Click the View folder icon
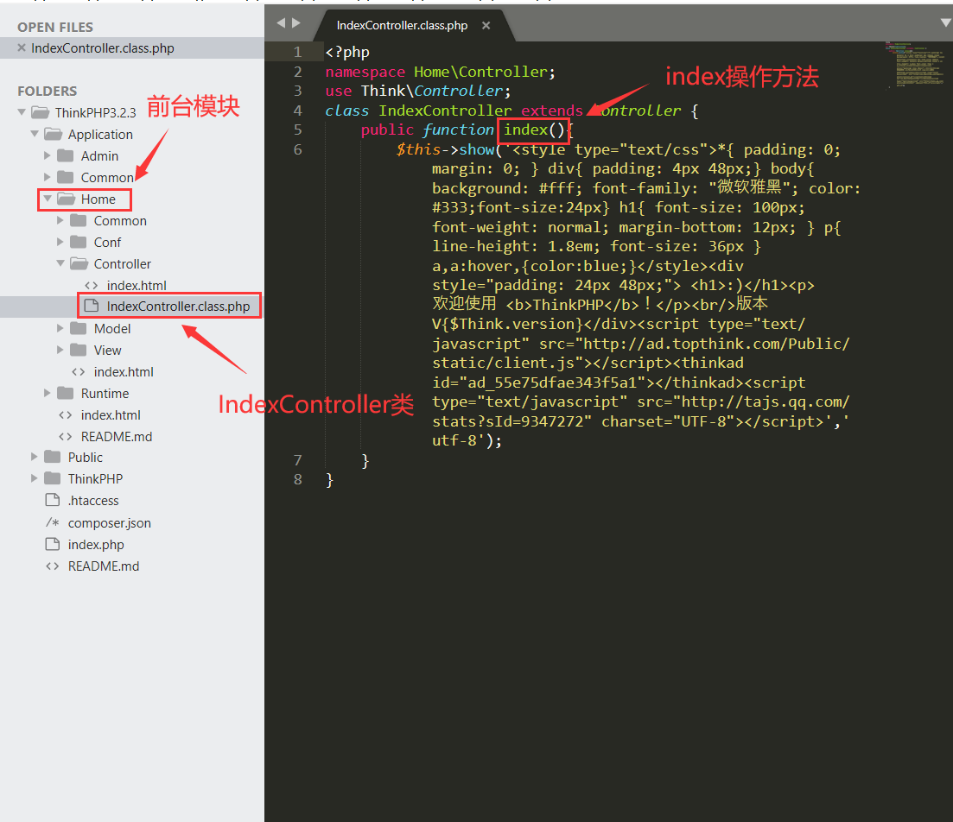 (78, 350)
